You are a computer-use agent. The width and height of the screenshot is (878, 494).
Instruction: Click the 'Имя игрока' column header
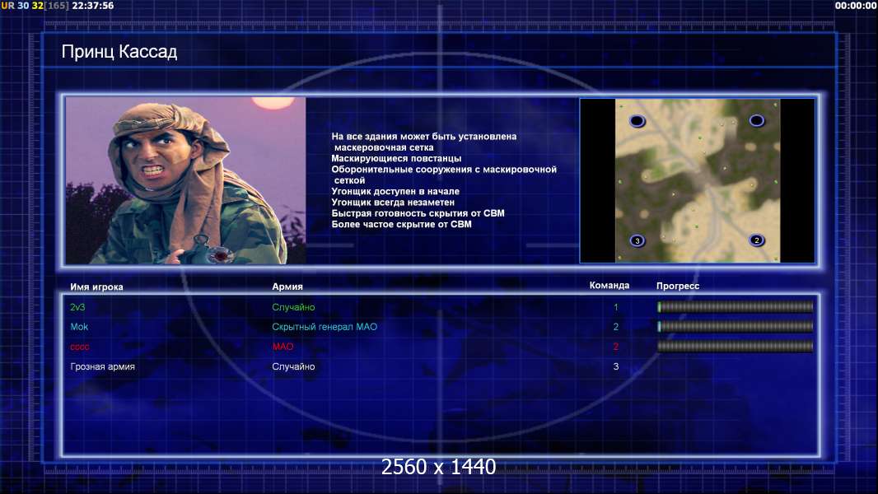click(x=96, y=287)
